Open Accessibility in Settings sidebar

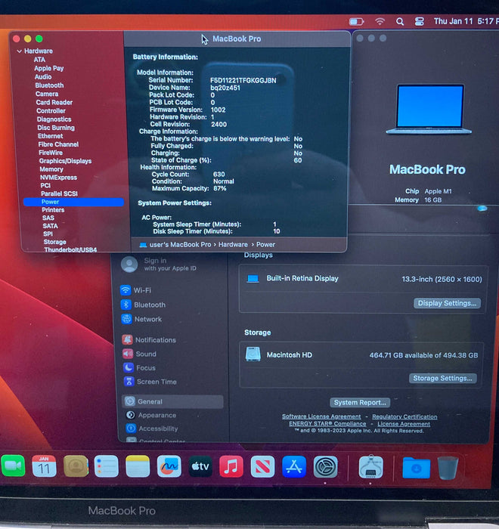(x=152, y=428)
